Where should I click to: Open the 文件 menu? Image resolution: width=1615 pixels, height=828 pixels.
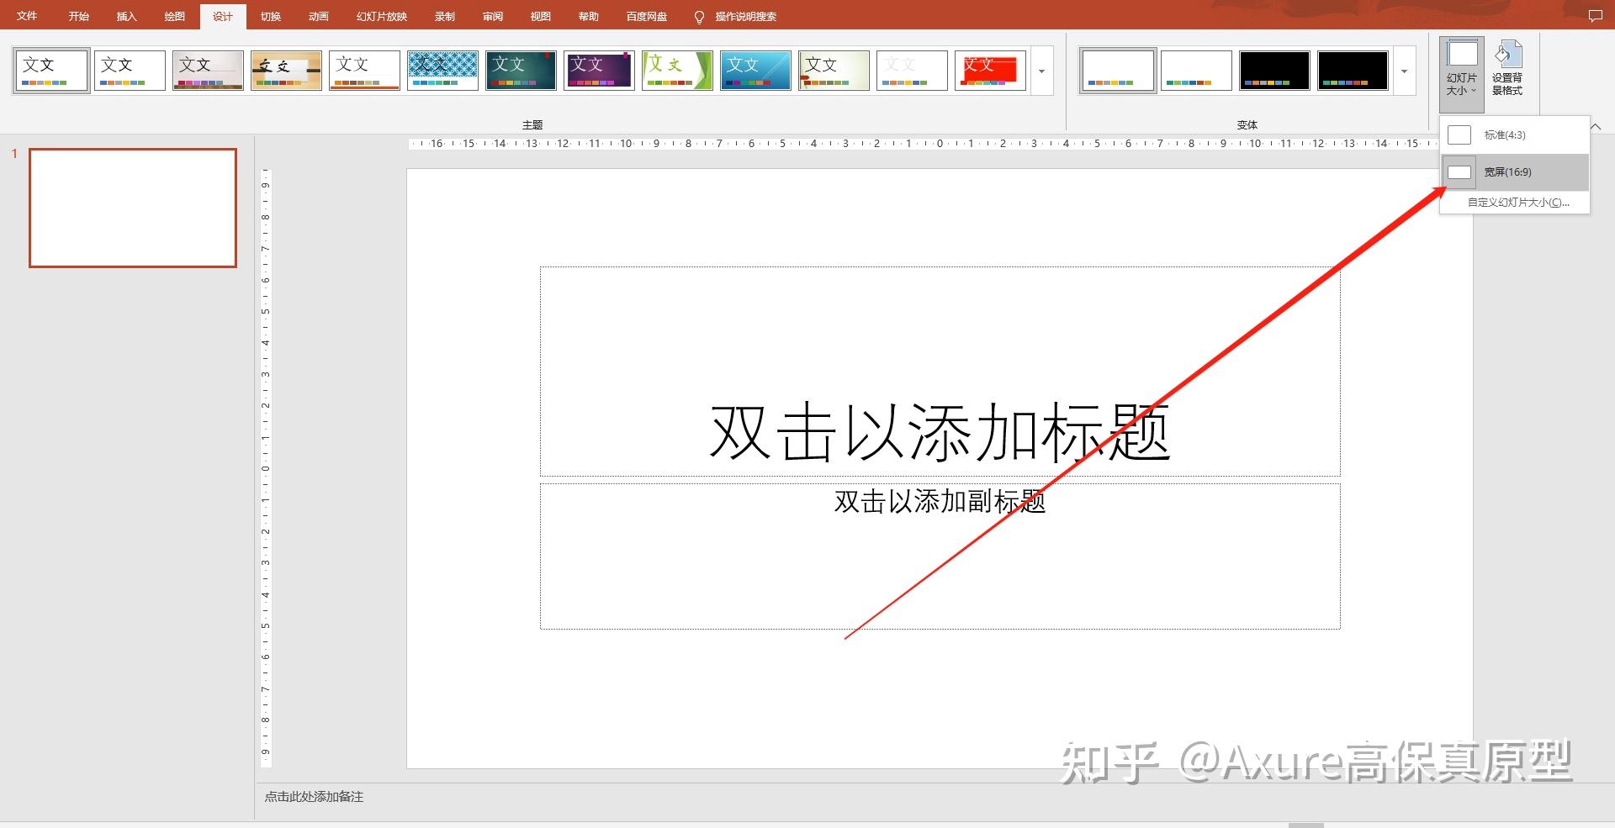pos(26,15)
